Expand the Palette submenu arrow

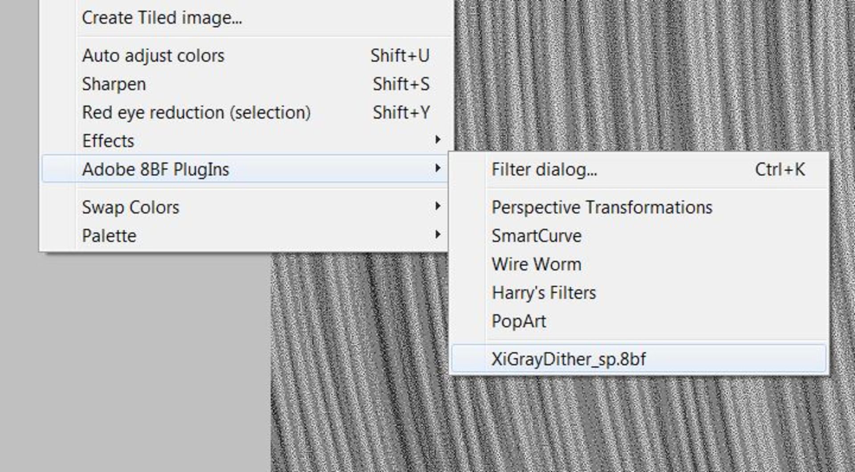point(438,234)
